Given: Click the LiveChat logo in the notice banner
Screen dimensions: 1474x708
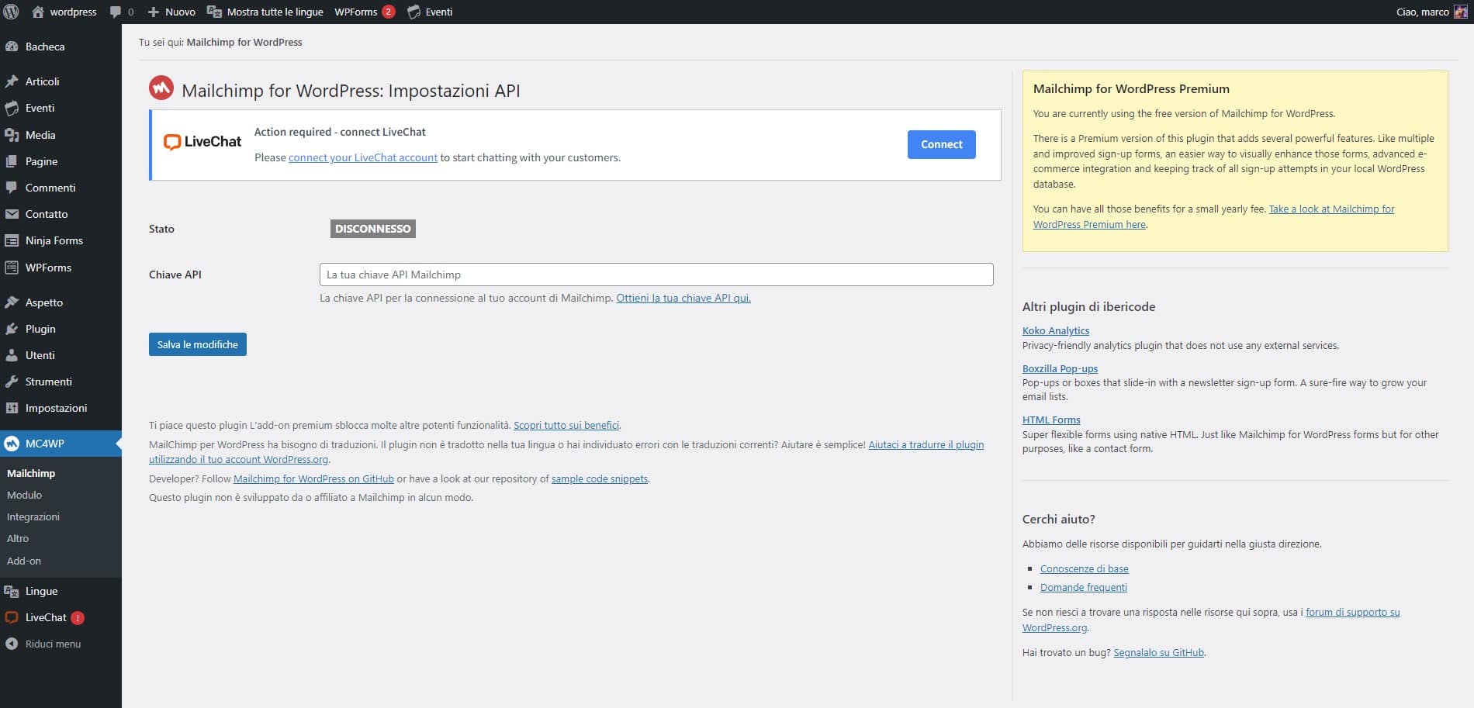Looking at the screenshot, I should (202, 142).
